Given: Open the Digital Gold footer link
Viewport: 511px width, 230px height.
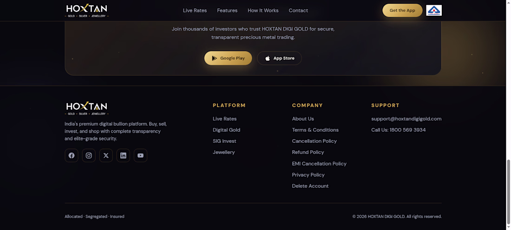Looking at the screenshot, I should [227, 130].
